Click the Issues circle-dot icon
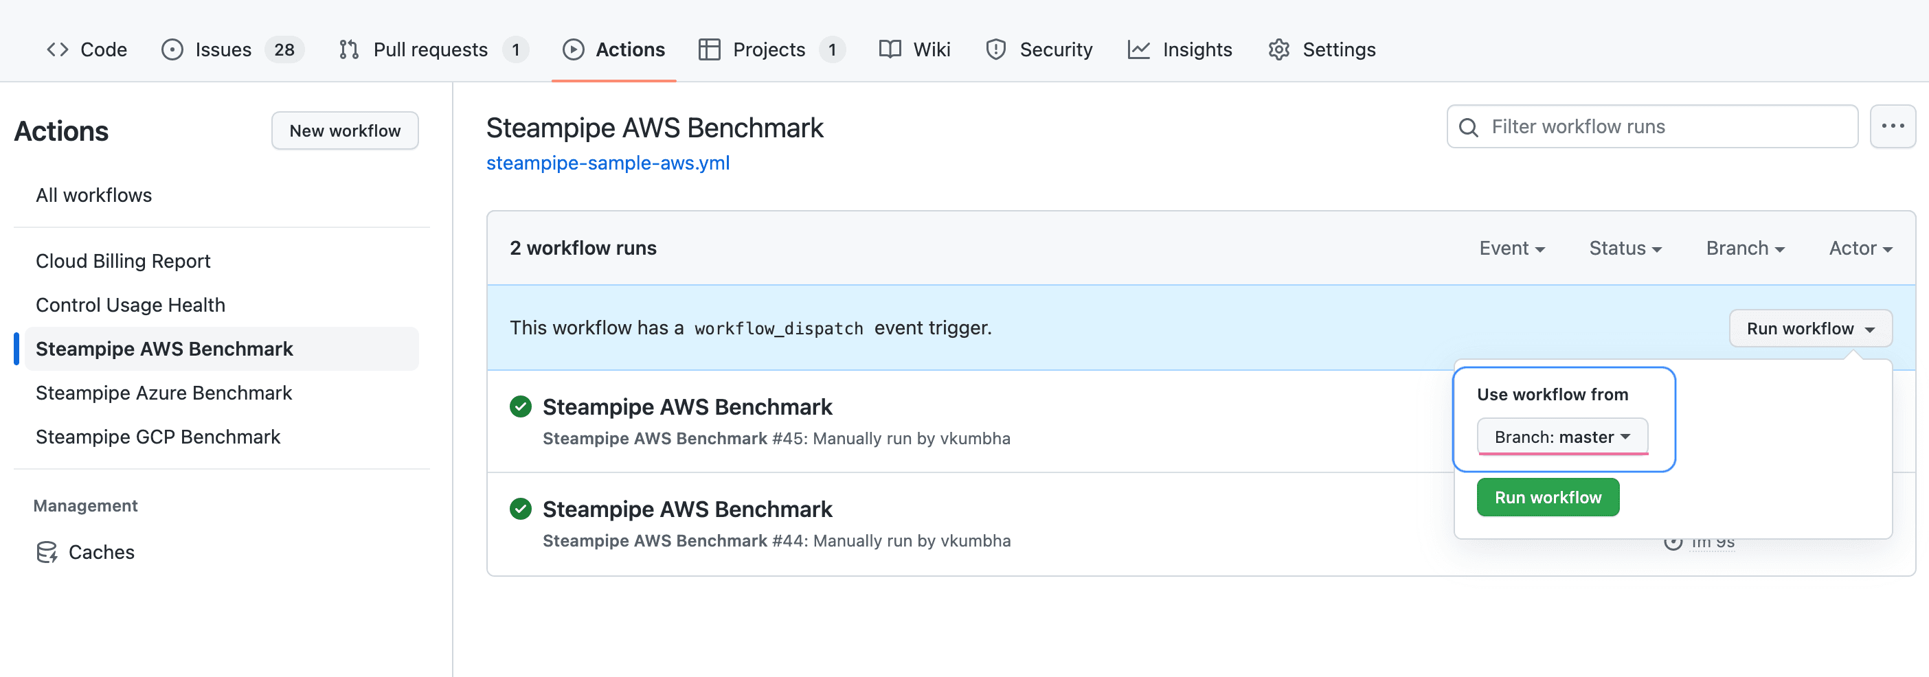1929x677 pixels. (172, 49)
